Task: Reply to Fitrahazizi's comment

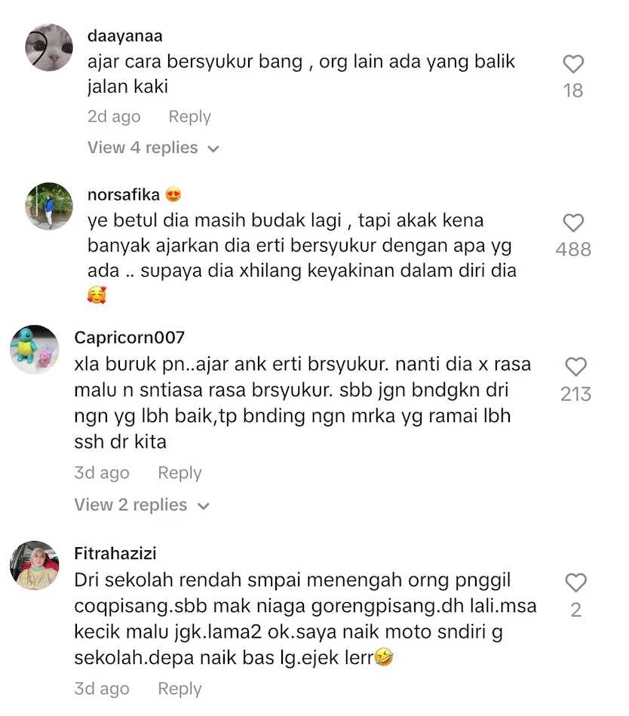Action: coord(179,689)
